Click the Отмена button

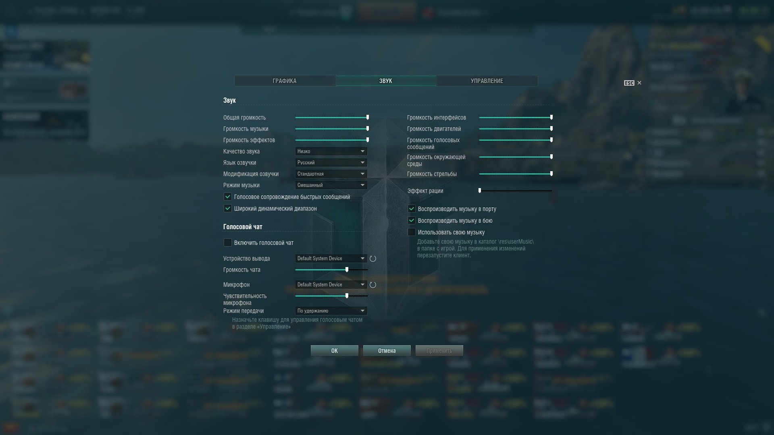tap(387, 350)
